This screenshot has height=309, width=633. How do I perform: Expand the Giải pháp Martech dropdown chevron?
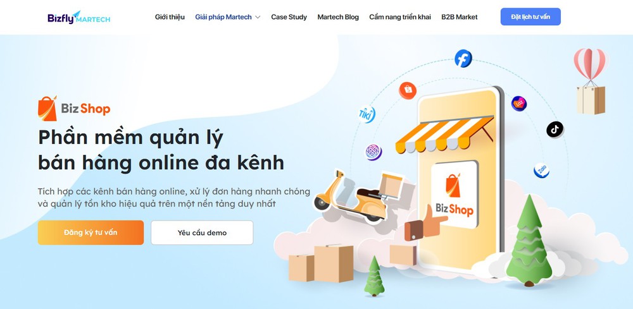point(258,17)
